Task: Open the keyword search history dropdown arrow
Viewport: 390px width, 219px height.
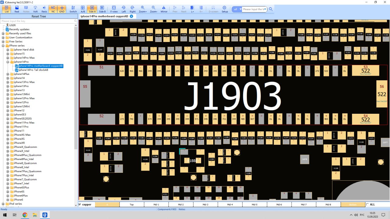Action: pos(265,9)
